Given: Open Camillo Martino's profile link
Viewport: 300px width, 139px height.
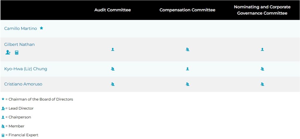Looking at the screenshot, I should pos(21,29).
